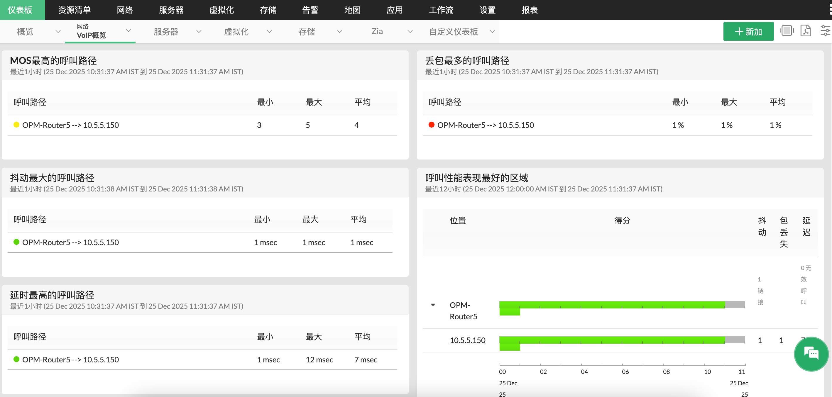
Task: Open the 告警 menu
Action: pos(310,10)
